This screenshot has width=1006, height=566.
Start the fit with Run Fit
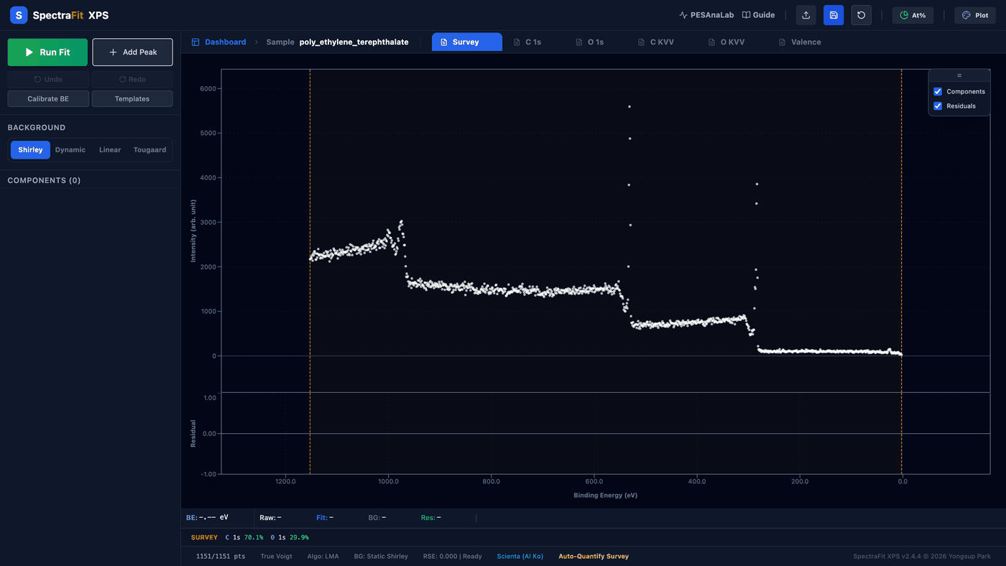click(x=47, y=52)
